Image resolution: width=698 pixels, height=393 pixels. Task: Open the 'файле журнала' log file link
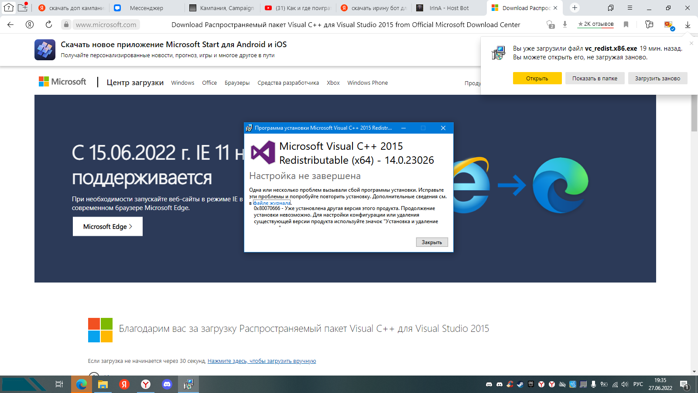(x=272, y=203)
